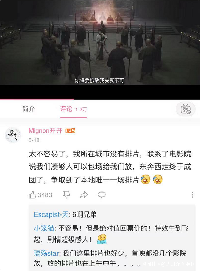Reply via the speech bubble icon
Viewport: 200px width, 271px height.
pyautogui.click(x=102, y=195)
